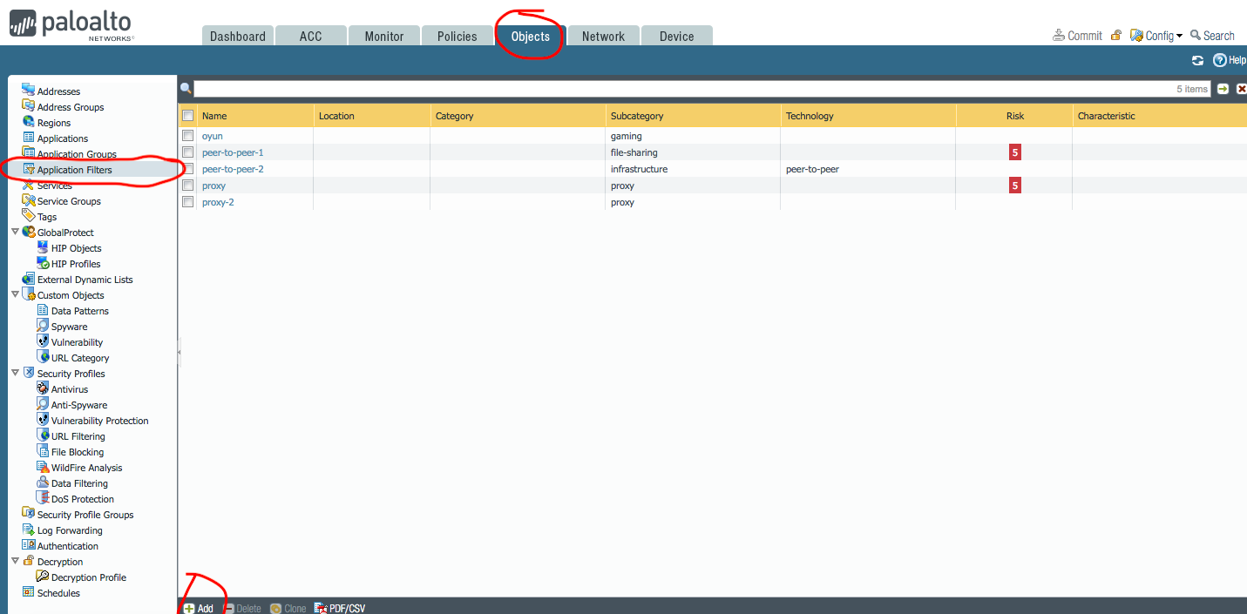Toggle the select-all checkbox in the table header
The height and width of the screenshot is (614, 1247).
[x=187, y=115]
